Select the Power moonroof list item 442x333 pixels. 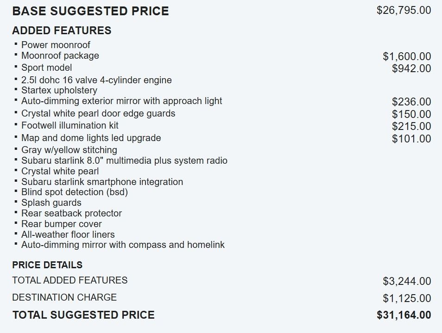[x=56, y=45]
